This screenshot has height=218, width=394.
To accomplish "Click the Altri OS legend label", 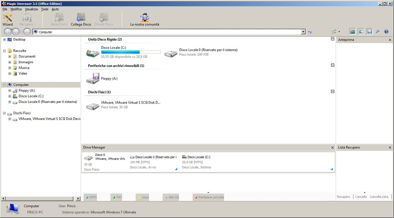I will point(171,197).
